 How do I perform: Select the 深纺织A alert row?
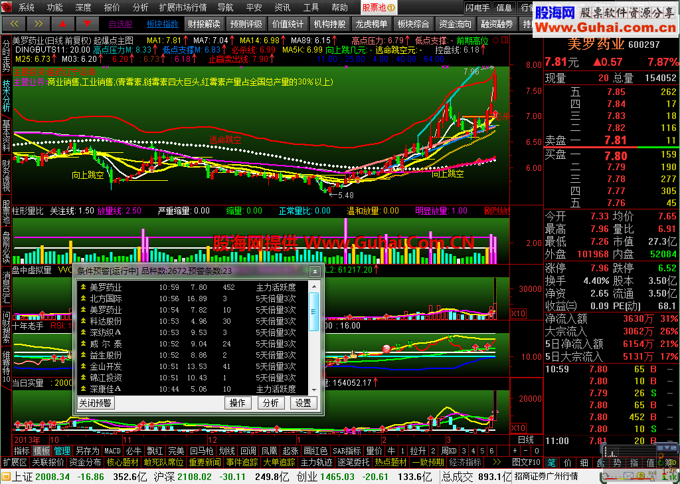[193, 332]
